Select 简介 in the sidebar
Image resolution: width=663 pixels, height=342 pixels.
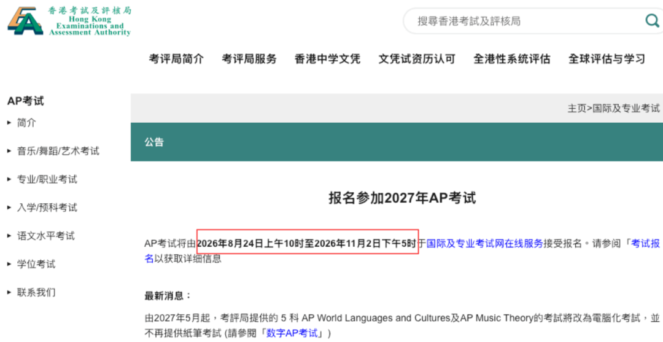(x=26, y=123)
